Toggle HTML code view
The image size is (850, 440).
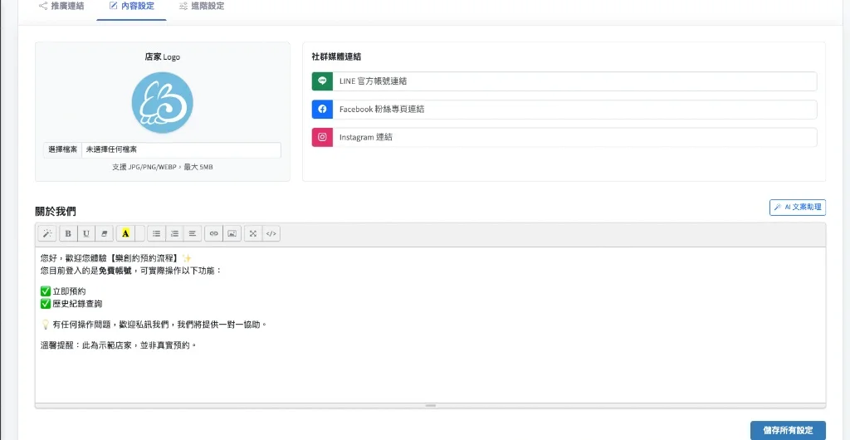[x=271, y=234]
